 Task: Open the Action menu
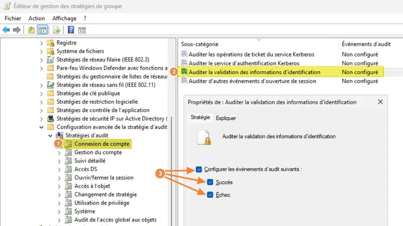coord(36,18)
